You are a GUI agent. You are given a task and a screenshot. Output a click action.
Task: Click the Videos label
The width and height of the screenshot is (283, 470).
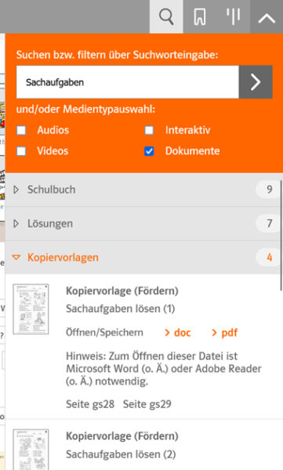click(x=53, y=151)
